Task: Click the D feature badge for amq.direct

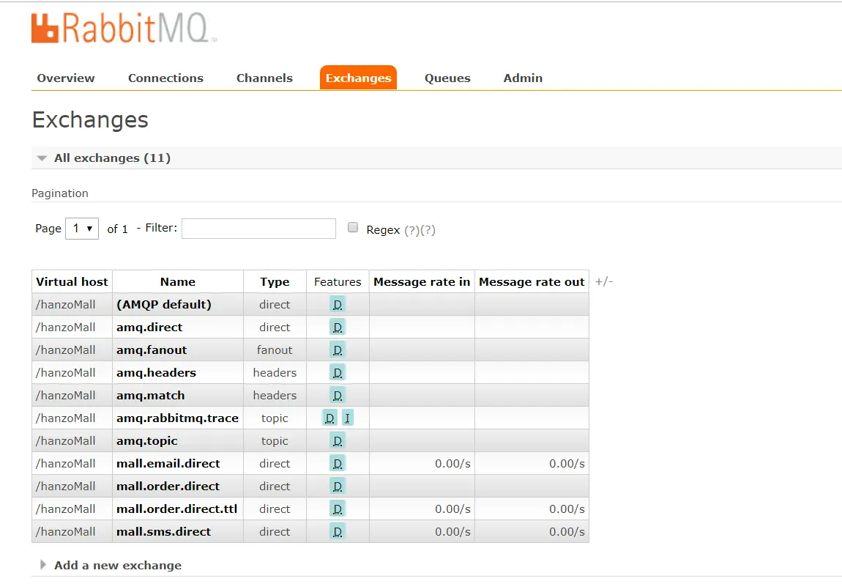Action: (338, 328)
